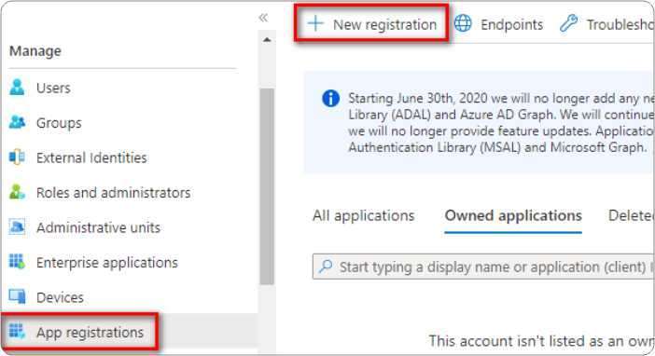The image size is (655, 356).
Task: Collapse the sidebar with double chevron
Action: (x=263, y=18)
